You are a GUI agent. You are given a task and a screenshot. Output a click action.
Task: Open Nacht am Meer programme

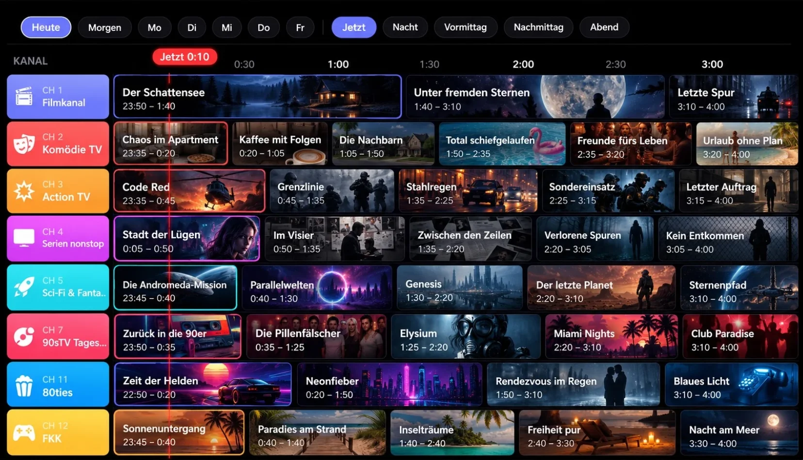tap(739, 433)
